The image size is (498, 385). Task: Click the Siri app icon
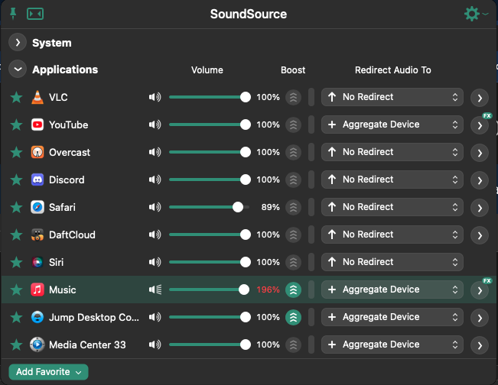tap(37, 262)
